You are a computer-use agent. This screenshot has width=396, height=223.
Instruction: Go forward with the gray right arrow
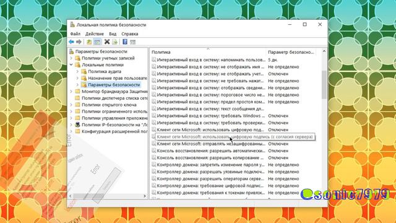pyautogui.click(x=79, y=42)
